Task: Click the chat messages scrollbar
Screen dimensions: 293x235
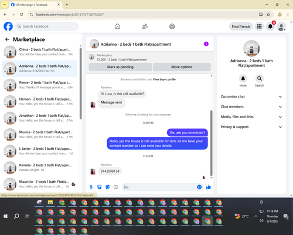Action: pyautogui.click(x=211, y=143)
